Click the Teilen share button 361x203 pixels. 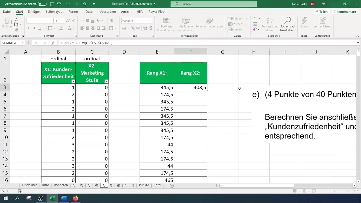click(321, 12)
